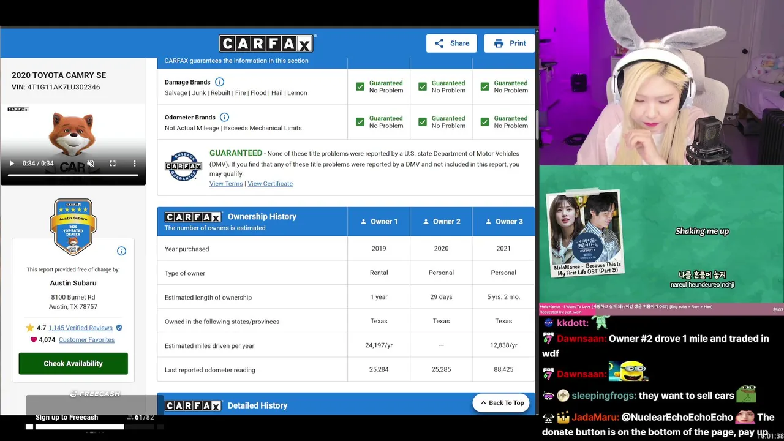The height and width of the screenshot is (441, 784).
Task: Click the sleepingfrogs username in chat
Action: [604, 396]
